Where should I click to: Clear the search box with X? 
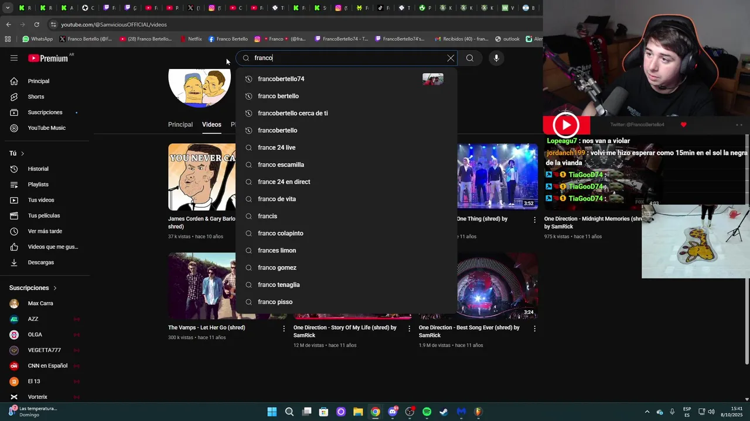pyautogui.click(x=451, y=58)
